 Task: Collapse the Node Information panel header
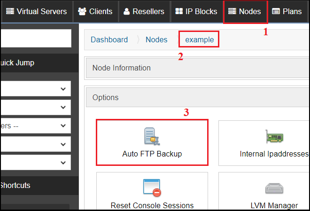pos(198,68)
